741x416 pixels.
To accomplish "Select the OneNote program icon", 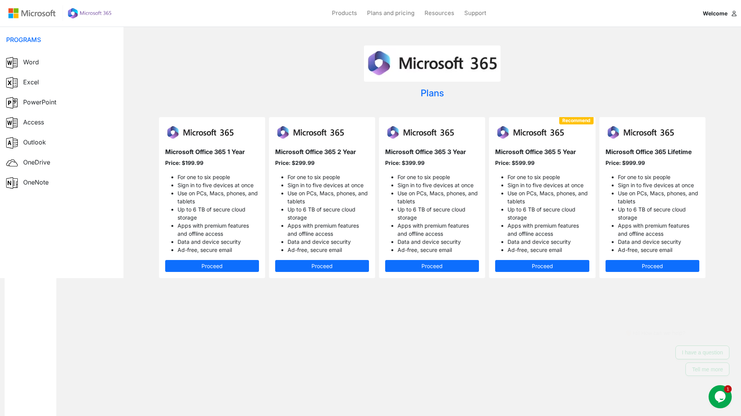I will [x=12, y=183].
